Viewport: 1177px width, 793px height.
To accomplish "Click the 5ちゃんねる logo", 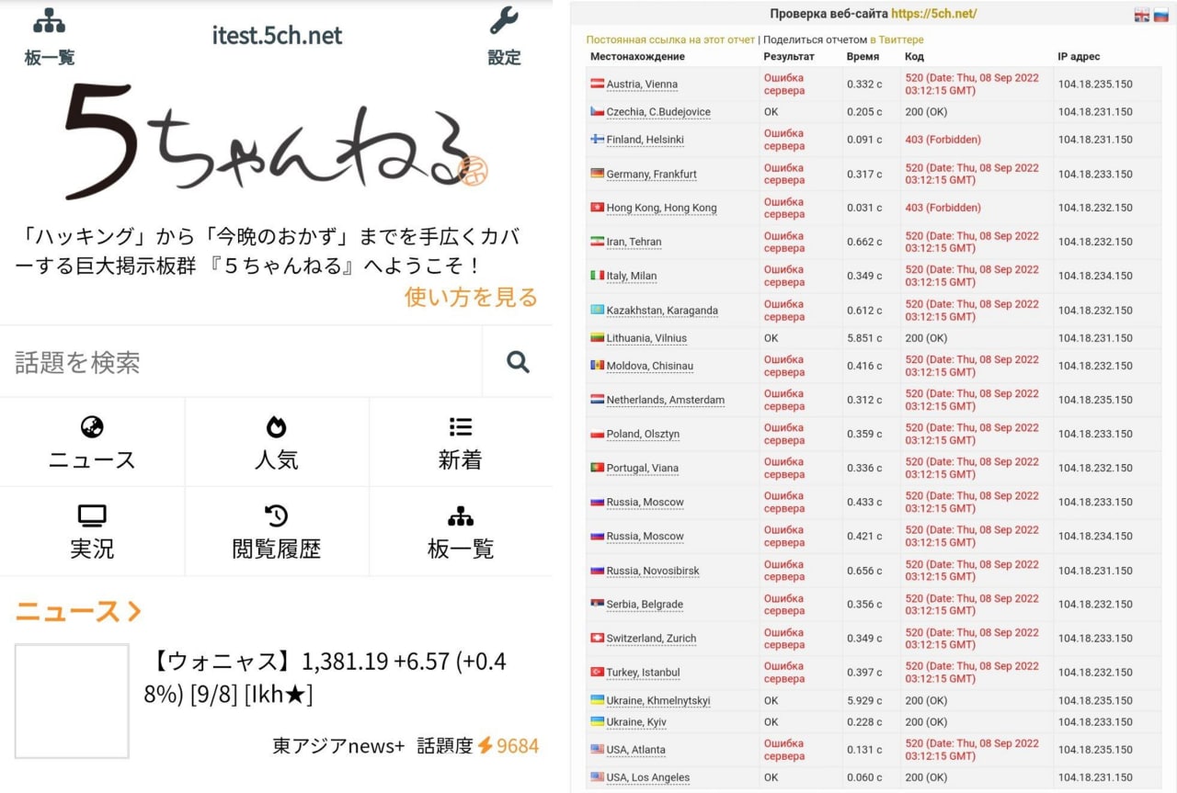I will [276, 141].
